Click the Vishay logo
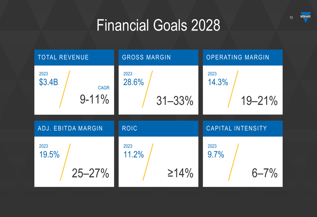317x217 pixels. click(x=305, y=18)
